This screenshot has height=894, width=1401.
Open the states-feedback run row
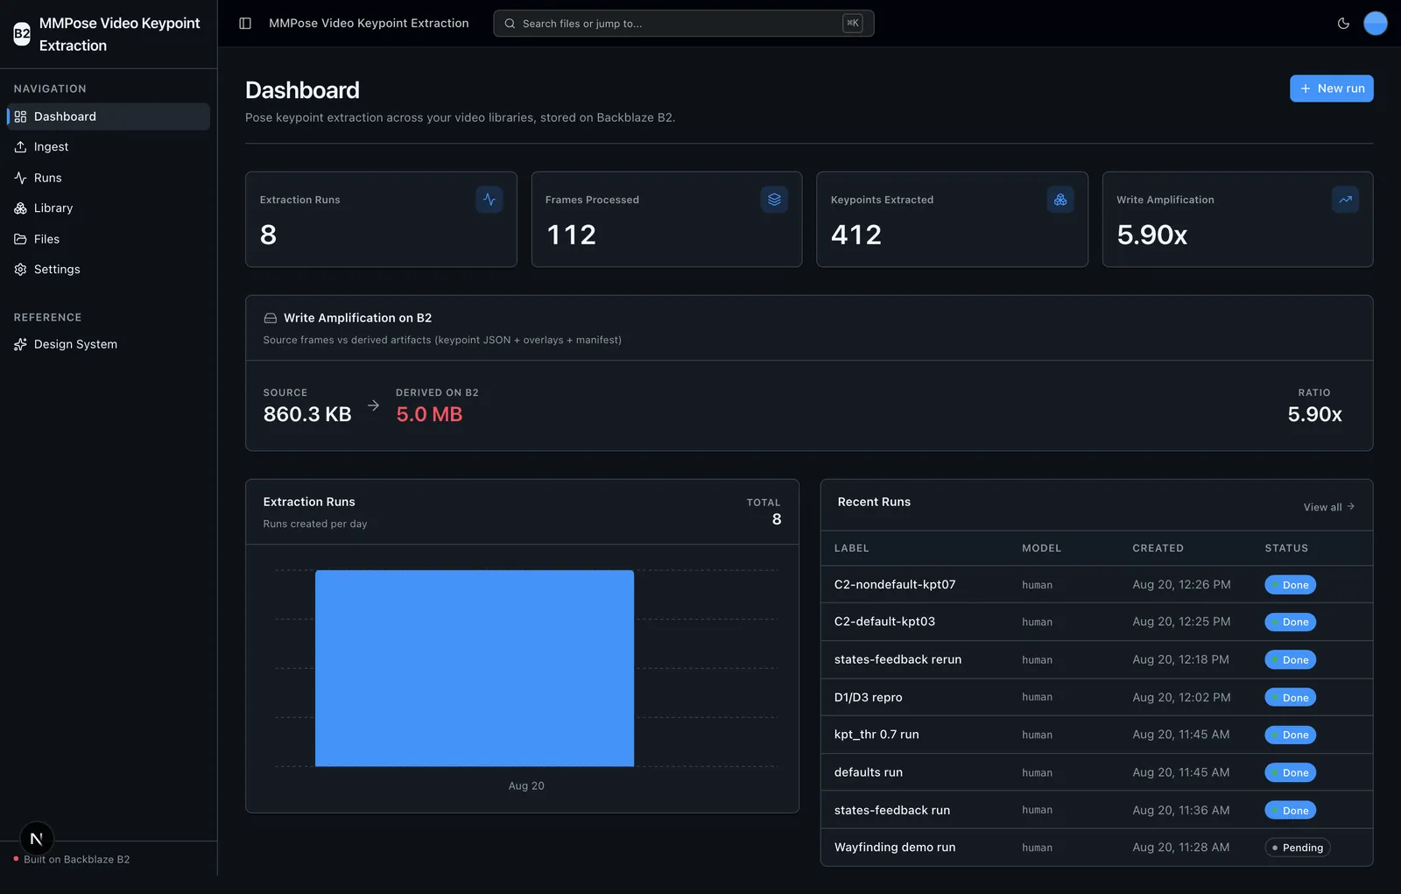(x=1096, y=810)
